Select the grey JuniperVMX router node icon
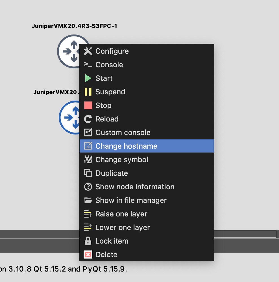Screen dimensions: 279x282 [x=68, y=51]
